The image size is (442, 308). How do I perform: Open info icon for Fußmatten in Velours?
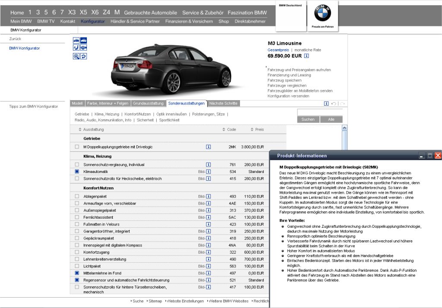pos(208,224)
